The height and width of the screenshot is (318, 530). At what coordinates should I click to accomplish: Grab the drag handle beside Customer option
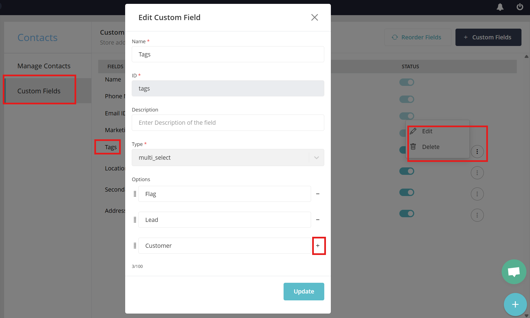point(135,246)
